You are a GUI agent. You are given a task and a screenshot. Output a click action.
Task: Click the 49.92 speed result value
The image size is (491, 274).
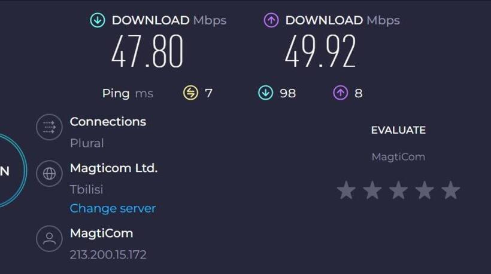pos(320,51)
